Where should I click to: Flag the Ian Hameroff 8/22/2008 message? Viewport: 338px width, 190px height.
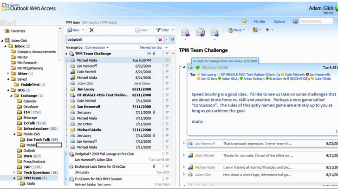pos(167,66)
